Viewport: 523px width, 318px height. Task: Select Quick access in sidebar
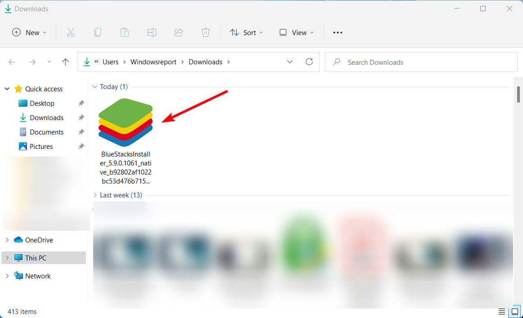pyautogui.click(x=44, y=89)
